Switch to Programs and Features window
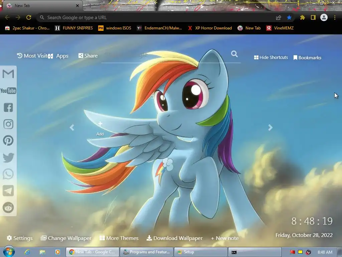Viewport: 342px width, 257px height. [x=147, y=252]
